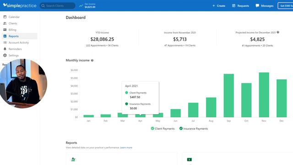Click the November income $5,713 value
Image resolution: width=293 pixels, height=165 pixels.
(x=180, y=39)
